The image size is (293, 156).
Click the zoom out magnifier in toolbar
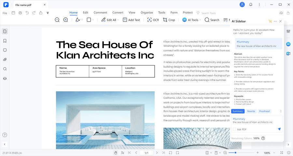click(57, 20)
